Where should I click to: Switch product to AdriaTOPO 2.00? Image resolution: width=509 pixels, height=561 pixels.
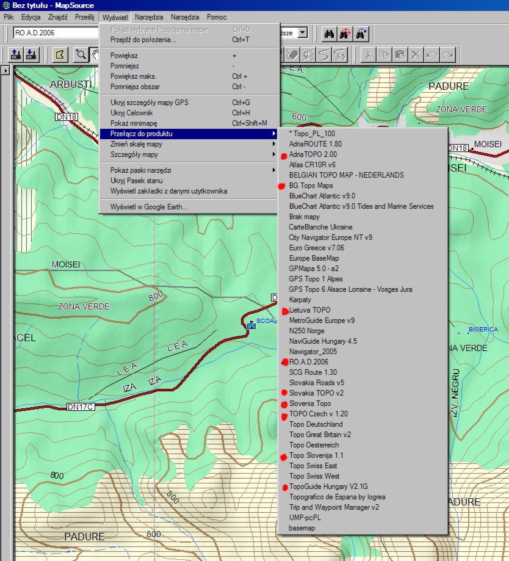coord(363,154)
